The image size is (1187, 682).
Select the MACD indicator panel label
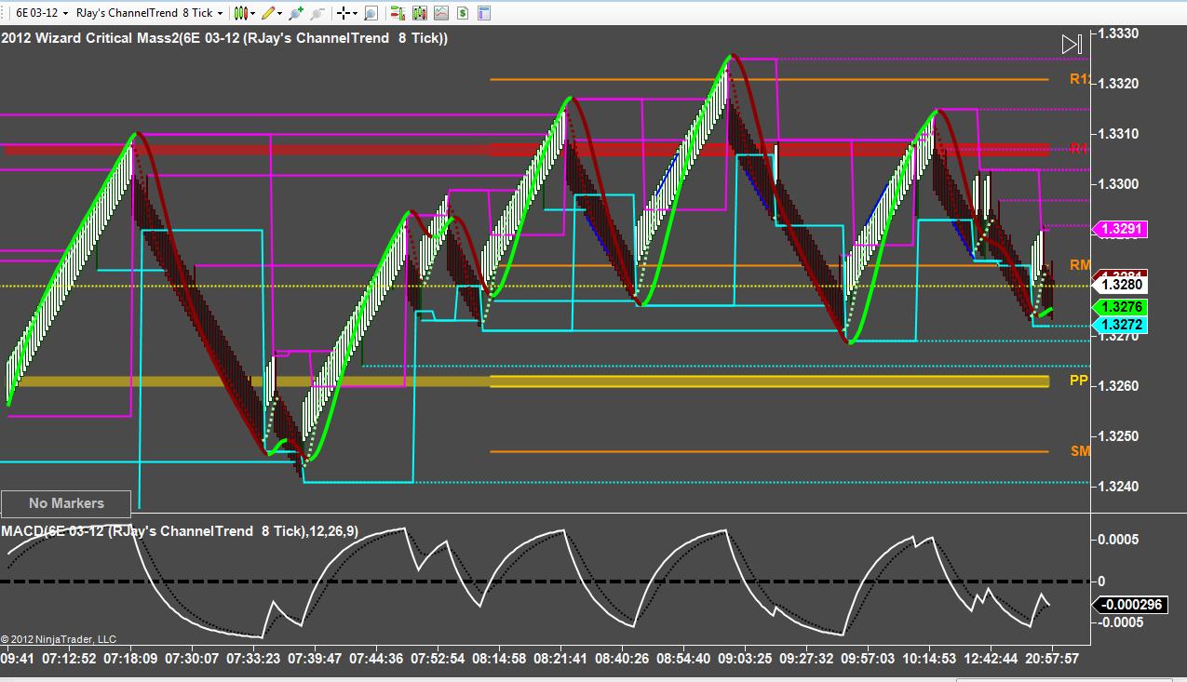click(x=180, y=531)
